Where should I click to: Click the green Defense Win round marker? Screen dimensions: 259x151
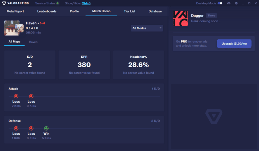pyautogui.click(x=46, y=128)
